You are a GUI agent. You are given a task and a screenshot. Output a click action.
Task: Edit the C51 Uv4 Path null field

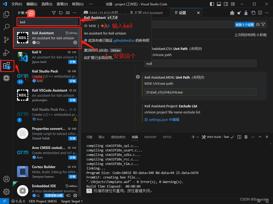[x=200, y=63]
